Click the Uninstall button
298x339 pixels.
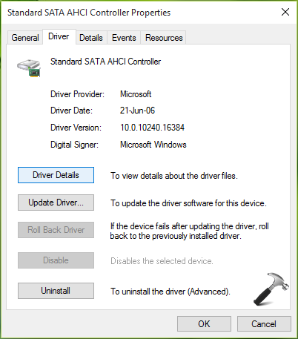56,291
